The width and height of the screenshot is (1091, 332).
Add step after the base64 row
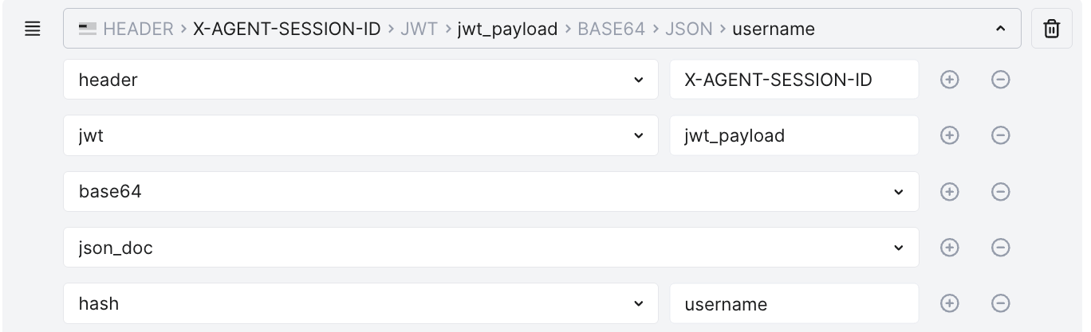pyautogui.click(x=949, y=192)
